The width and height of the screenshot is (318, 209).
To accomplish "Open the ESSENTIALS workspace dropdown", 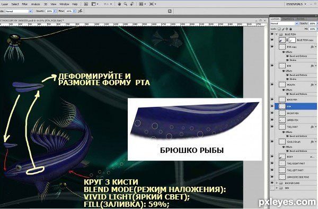I will [296, 4].
